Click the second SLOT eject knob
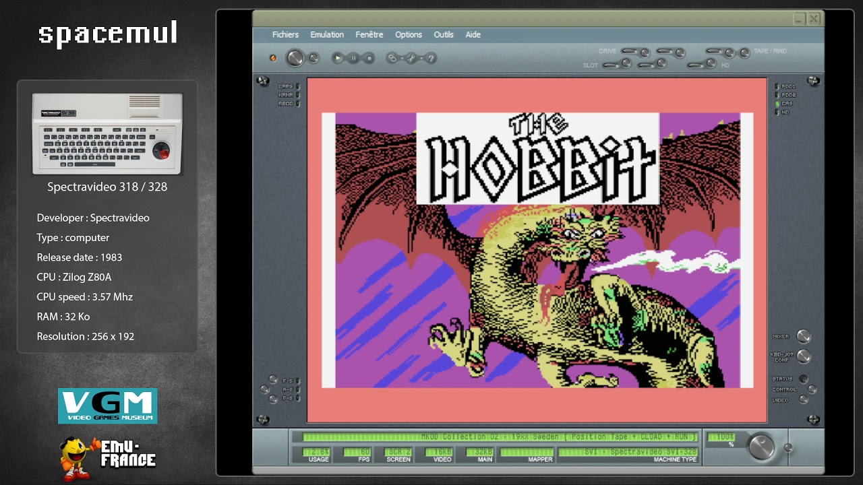Viewport: 863px width, 485px height. click(x=661, y=63)
